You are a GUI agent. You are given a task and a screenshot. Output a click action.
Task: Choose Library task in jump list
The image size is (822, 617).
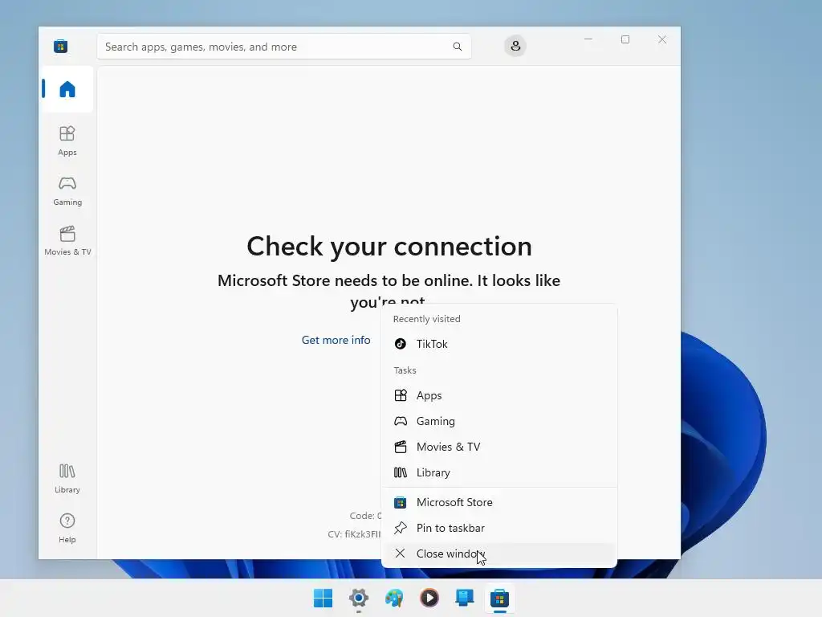click(499, 472)
